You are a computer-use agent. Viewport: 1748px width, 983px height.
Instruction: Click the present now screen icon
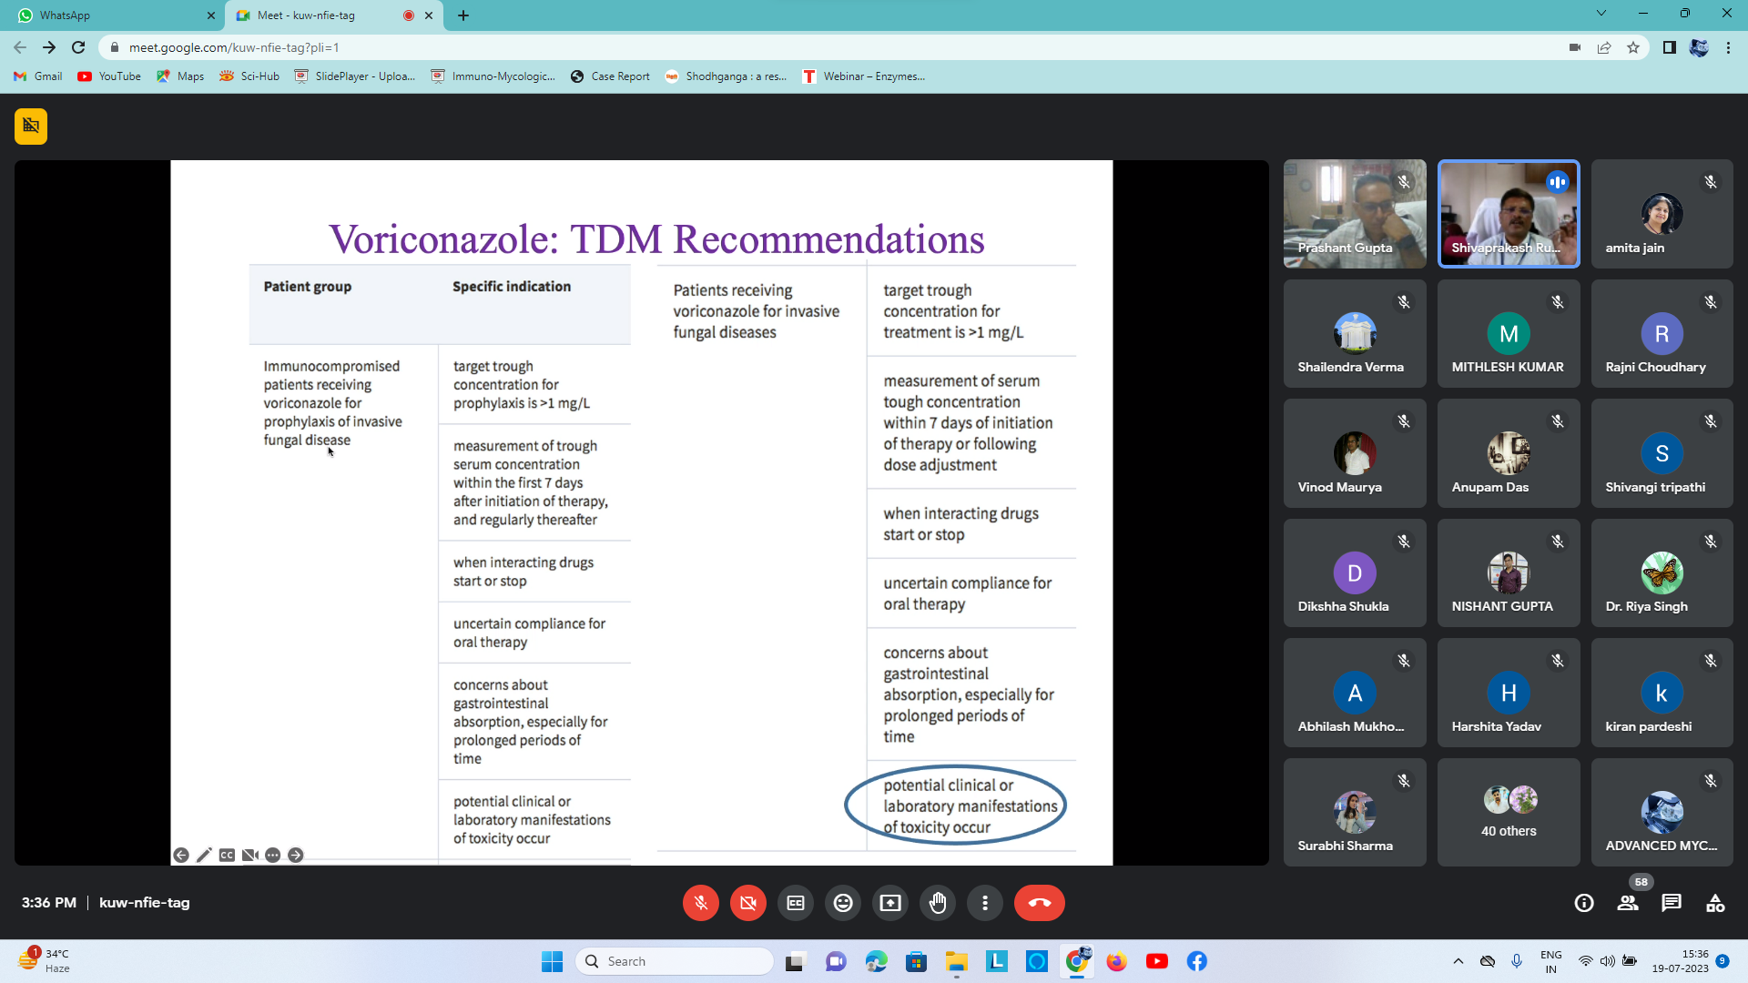point(890,903)
